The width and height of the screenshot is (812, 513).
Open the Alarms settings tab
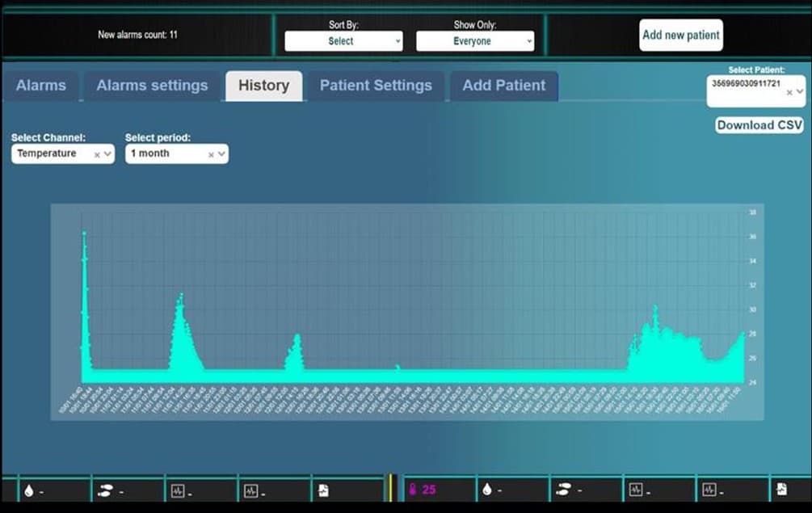[x=152, y=86]
